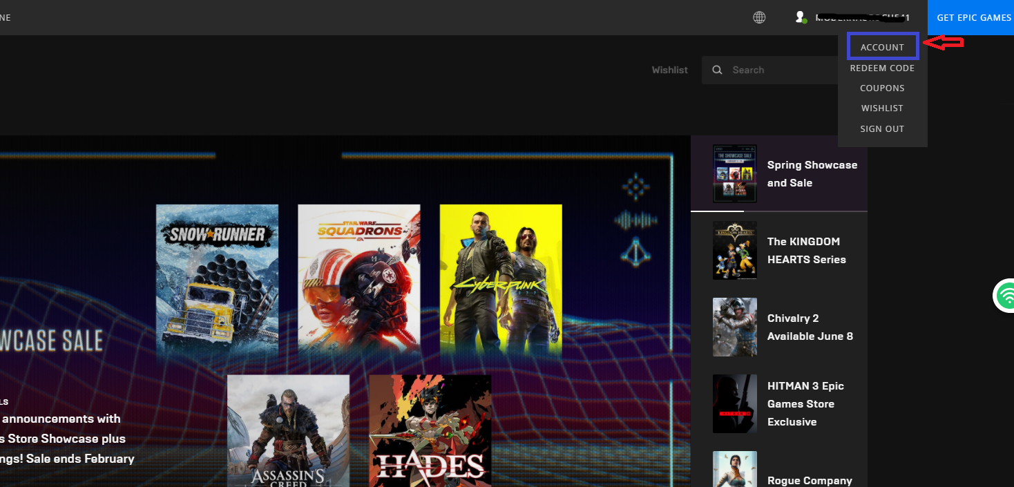Click the search magnifier icon
Screen dimensions: 1014x487
point(718,70)
